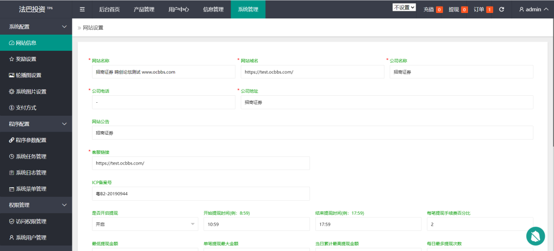The width and height of the screenshot is (554, 251).
Task: Go to 轮播图设置 in the sidebar
Action: tap(36, 75)
